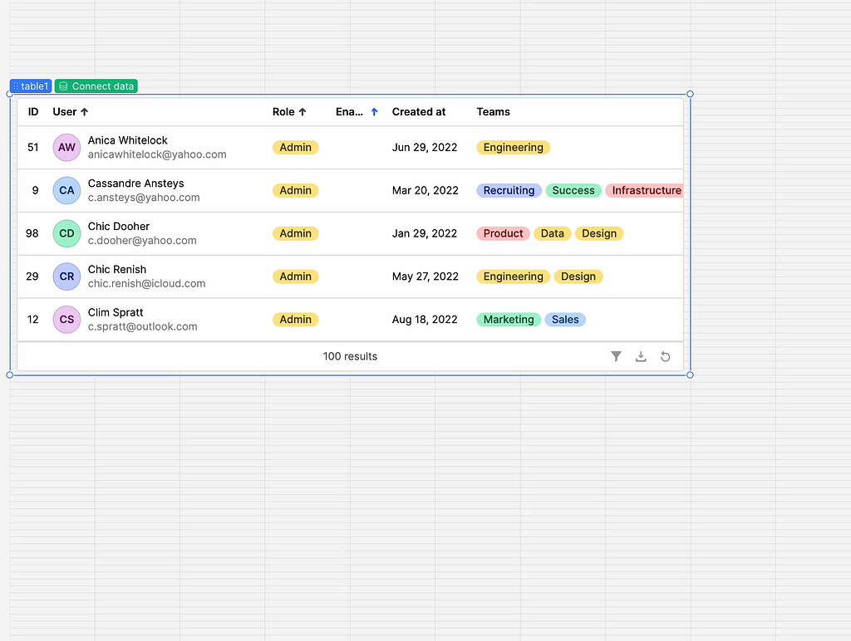851x641 pixels.
Task: Open the Connect data panel
Action: click(96, 86)
